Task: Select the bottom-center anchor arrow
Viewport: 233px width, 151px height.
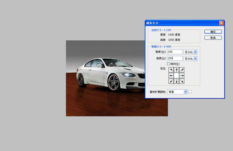Action: click(176, 81)
